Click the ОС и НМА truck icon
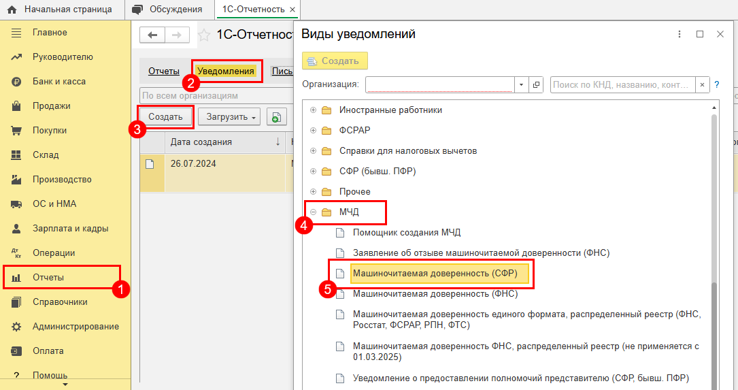738x390 pixels. 16,204
